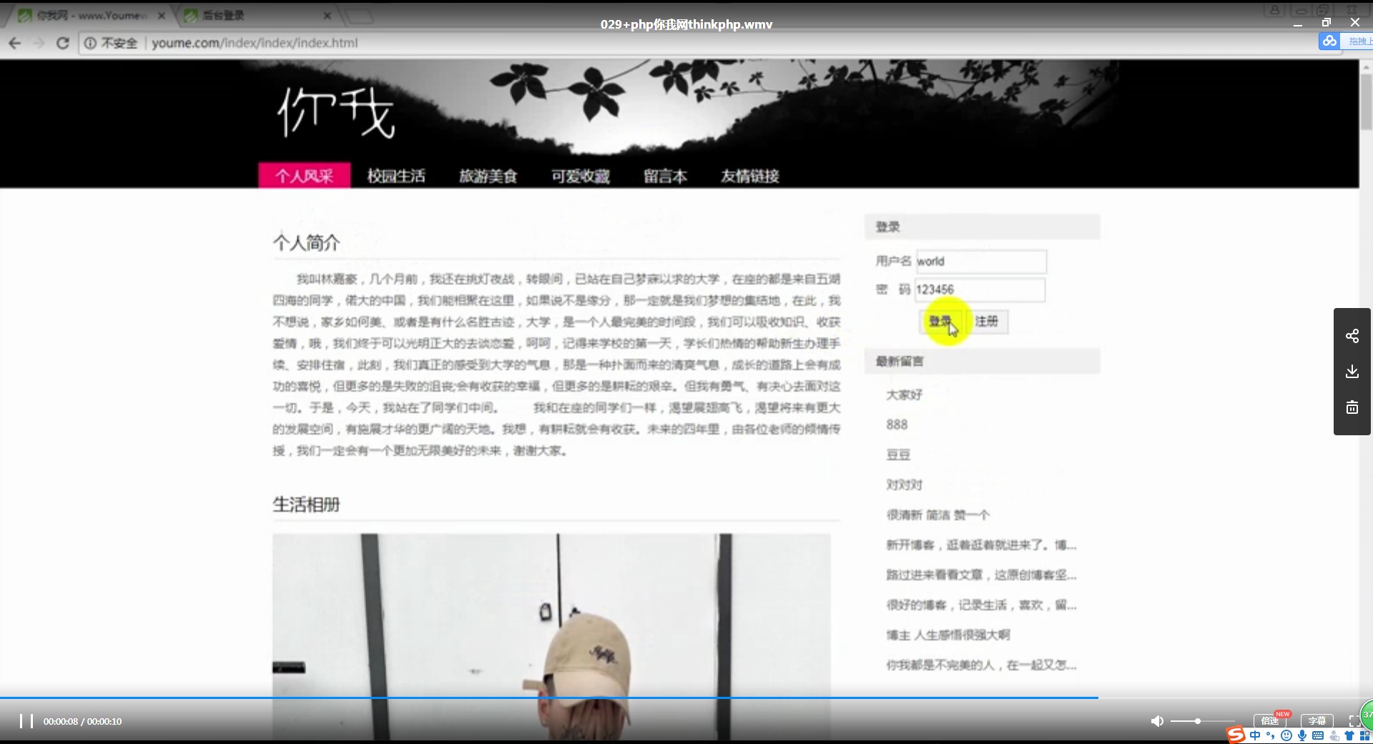Image resolution: width=1373 pixels, height=744 pixels.
Task: Reload the page with the refresh icon
Action: pos(63,43)
